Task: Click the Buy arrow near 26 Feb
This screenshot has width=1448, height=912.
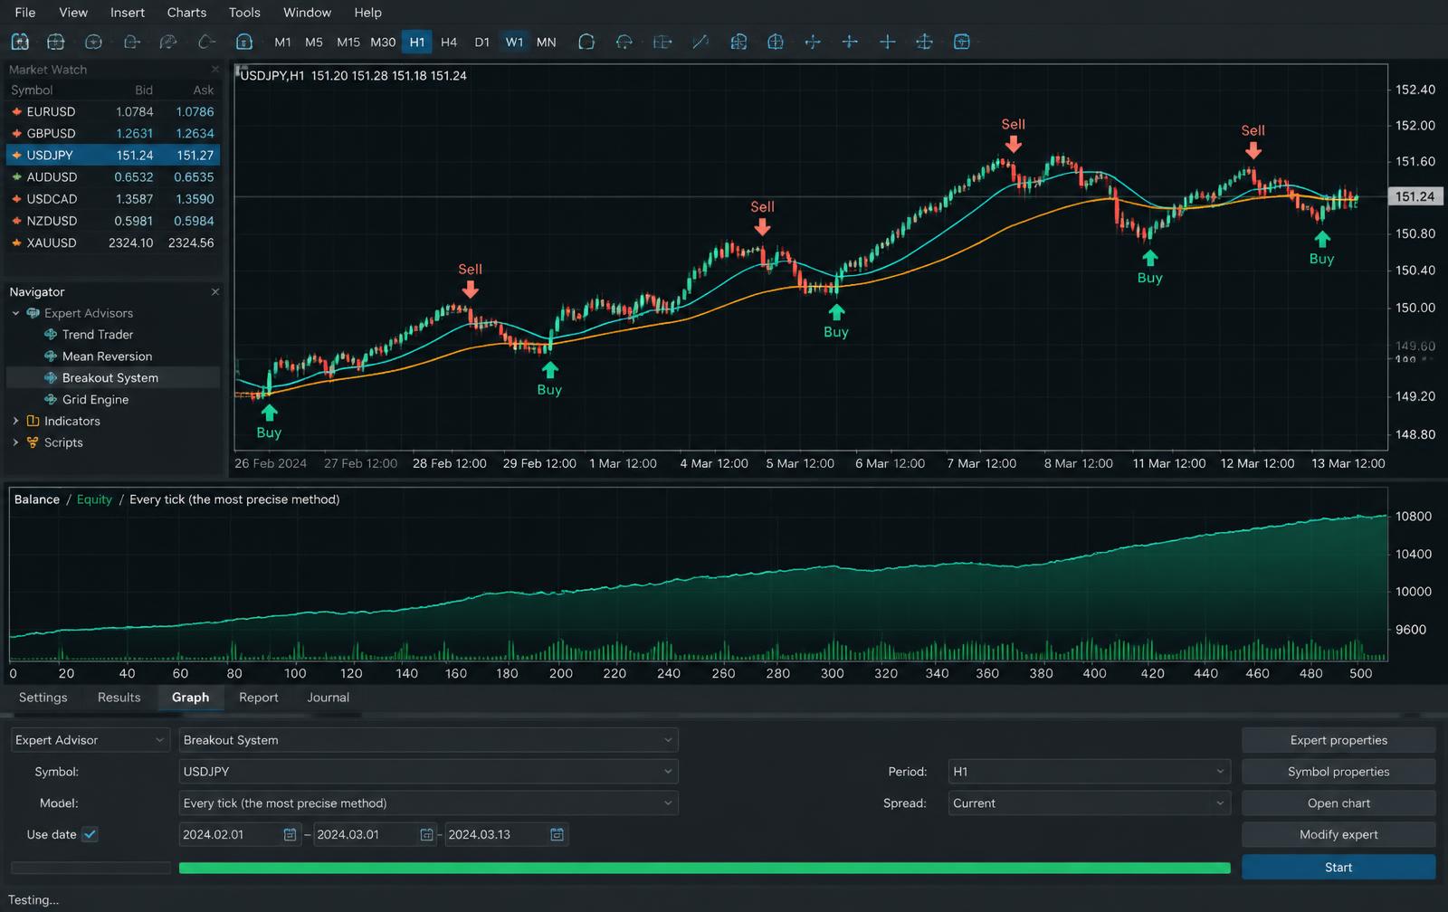Action: (x=269, y=413)
